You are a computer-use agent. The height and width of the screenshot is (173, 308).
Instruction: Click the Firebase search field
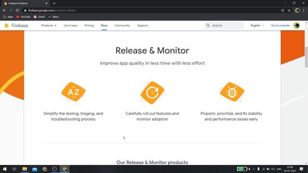pos(224,25)
